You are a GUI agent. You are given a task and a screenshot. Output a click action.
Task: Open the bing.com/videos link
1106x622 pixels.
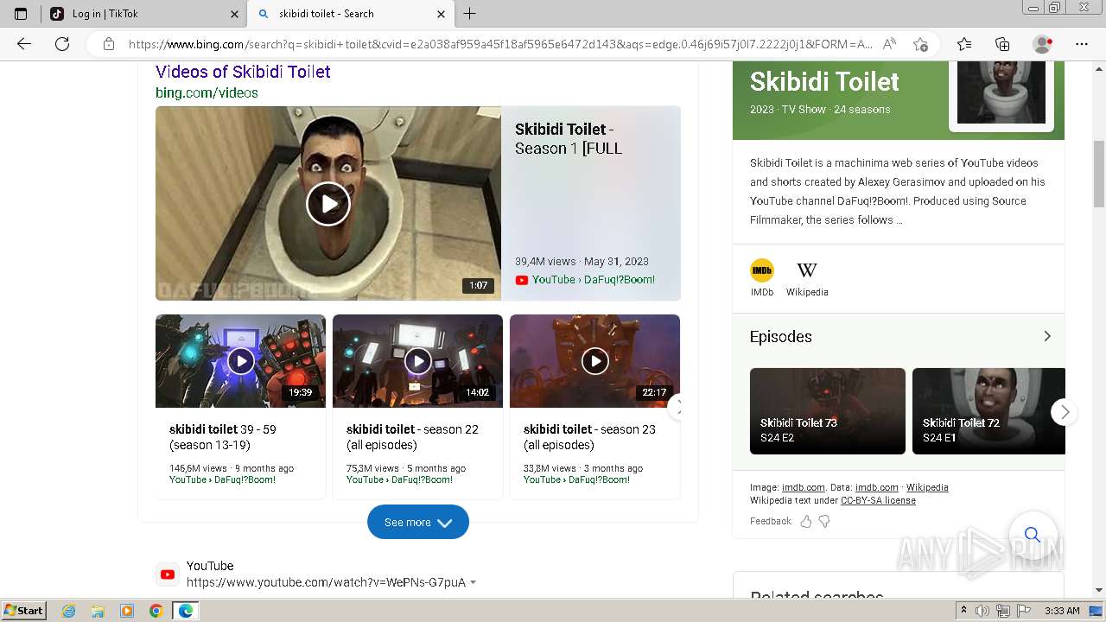click(x=207, y=92)
